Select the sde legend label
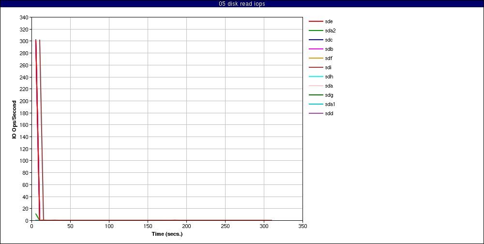 [329, 22]
